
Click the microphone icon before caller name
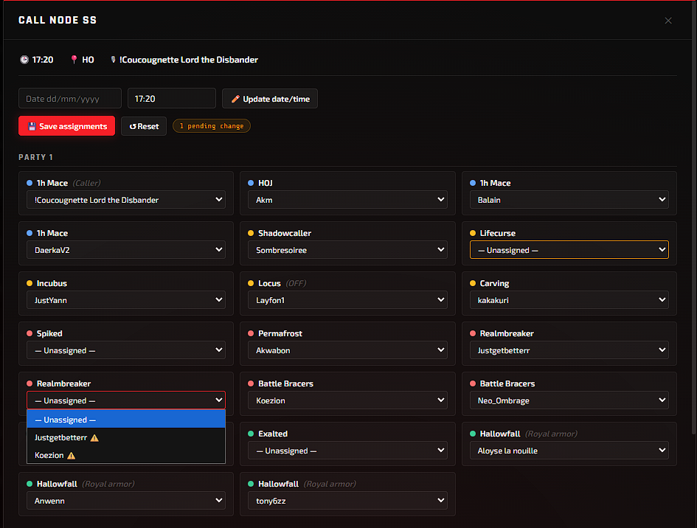click(113, 60)
